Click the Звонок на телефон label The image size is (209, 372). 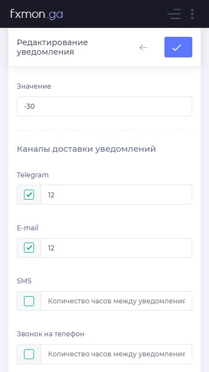tap(51, 334)
